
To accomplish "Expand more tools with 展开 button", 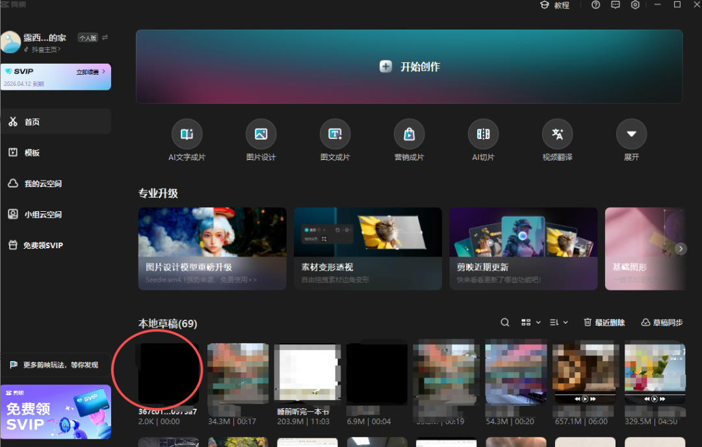I will tap(631, 134).
